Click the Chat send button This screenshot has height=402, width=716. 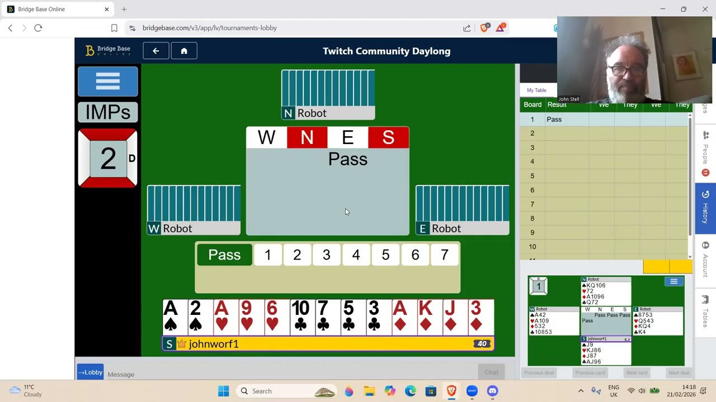click(x=491, y=372)
